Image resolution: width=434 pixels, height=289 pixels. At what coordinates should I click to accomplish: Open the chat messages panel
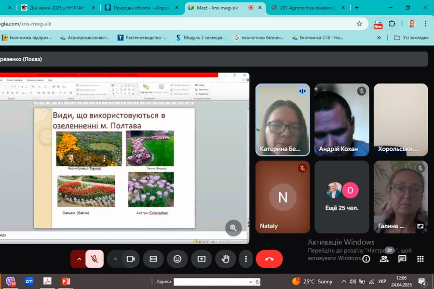pos(402,259)
